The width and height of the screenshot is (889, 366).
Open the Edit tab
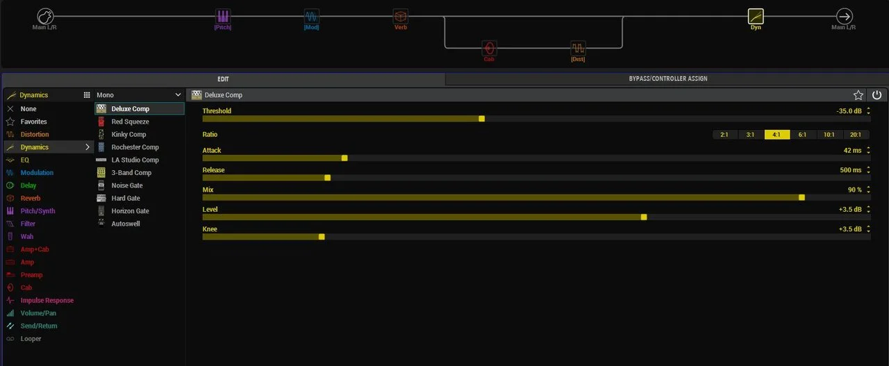pyautogui.click(x=223, y=79)
